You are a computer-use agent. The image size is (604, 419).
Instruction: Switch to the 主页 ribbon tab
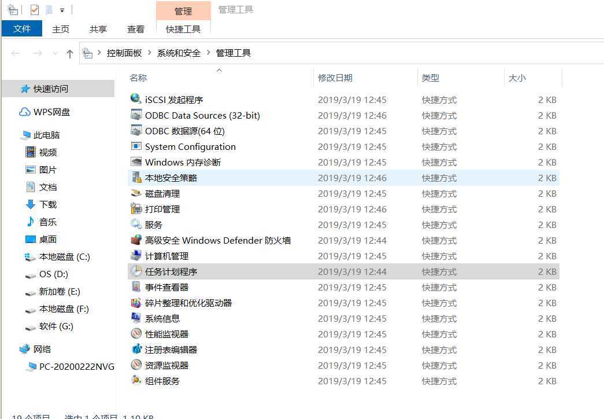coord(61,30)
